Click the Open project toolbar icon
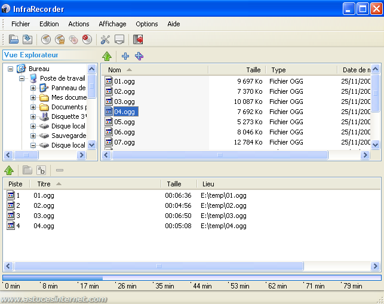The width and height of the screenshot is (384, 304). coord(14,39)
